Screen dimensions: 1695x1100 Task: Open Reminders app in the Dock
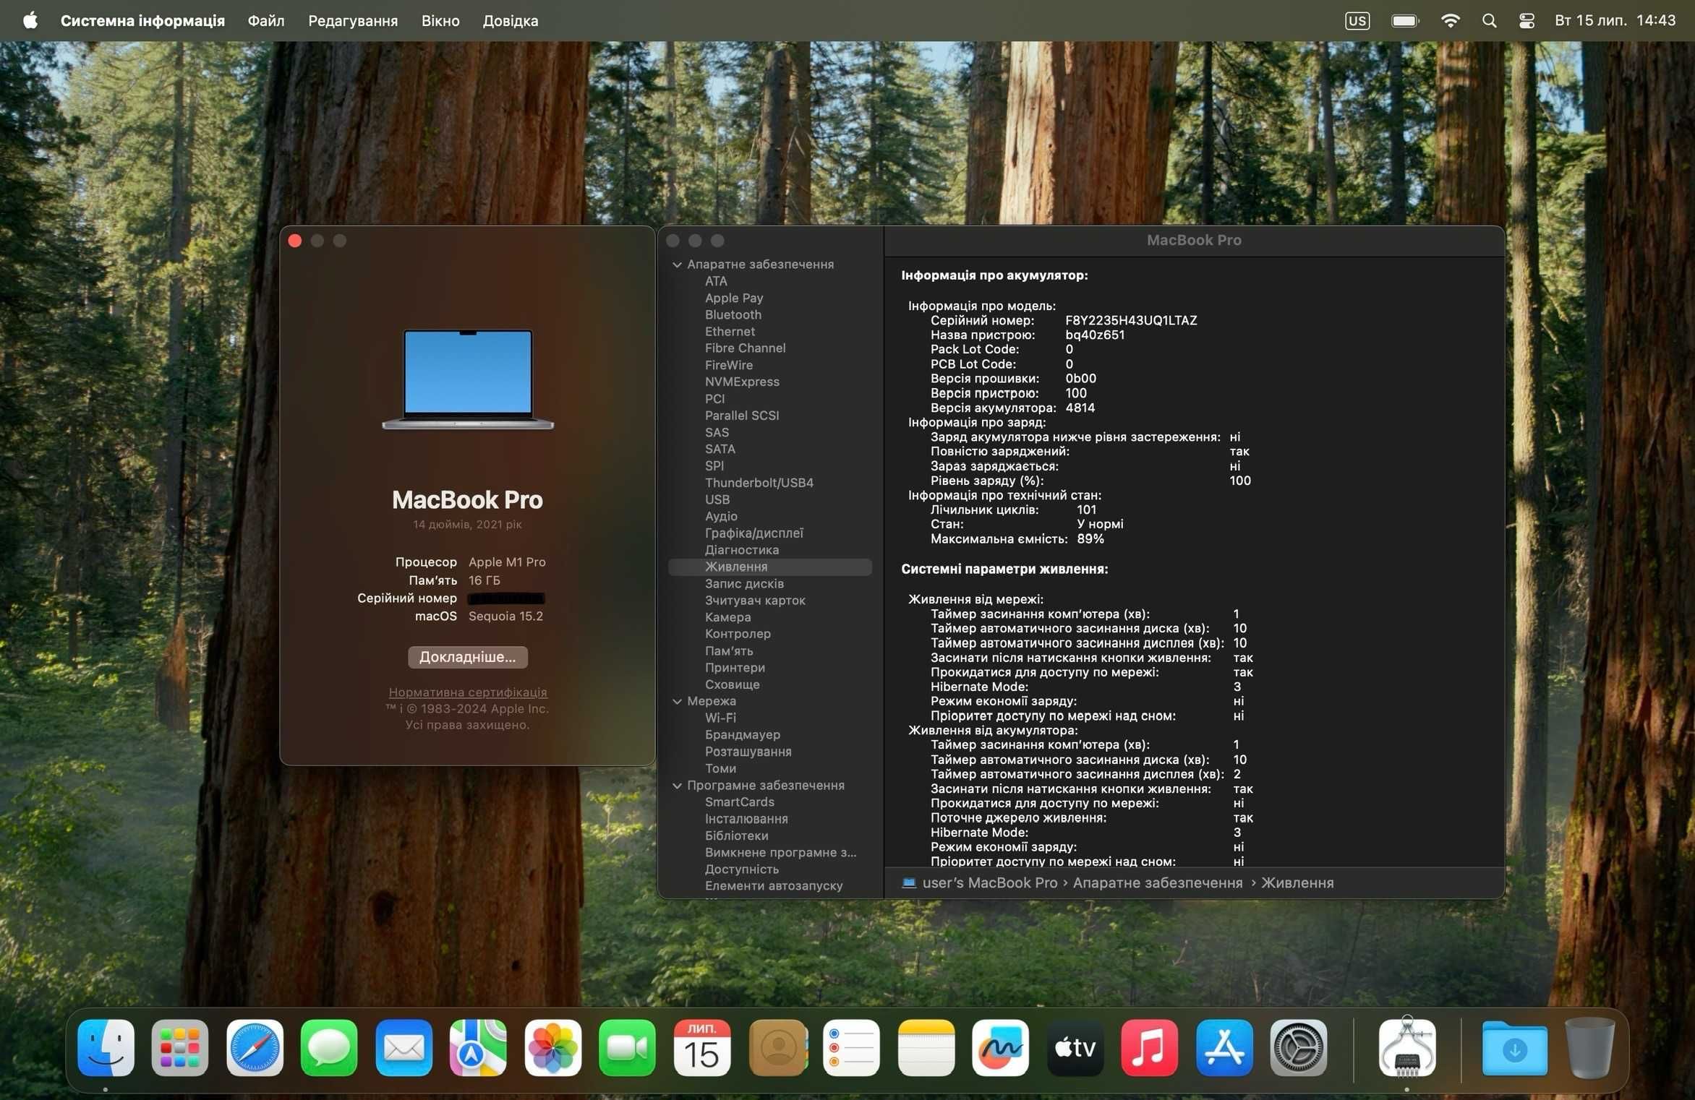click(x=851, y=1047)
